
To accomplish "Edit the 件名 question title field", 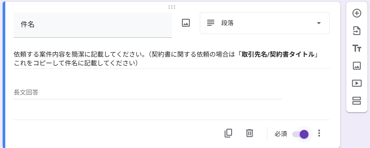I will pos(93,25).
